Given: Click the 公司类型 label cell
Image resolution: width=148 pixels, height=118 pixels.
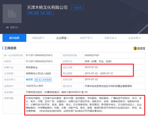Looking at the screenshot, I should click(13, 73).
